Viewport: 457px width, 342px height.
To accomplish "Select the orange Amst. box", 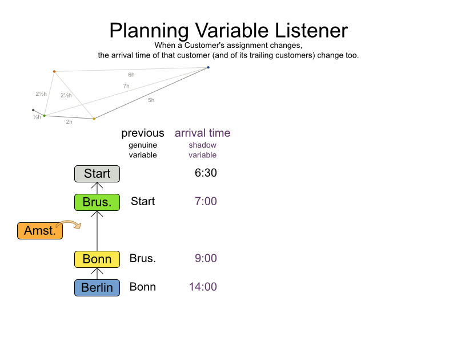I will tap(40, 230).
